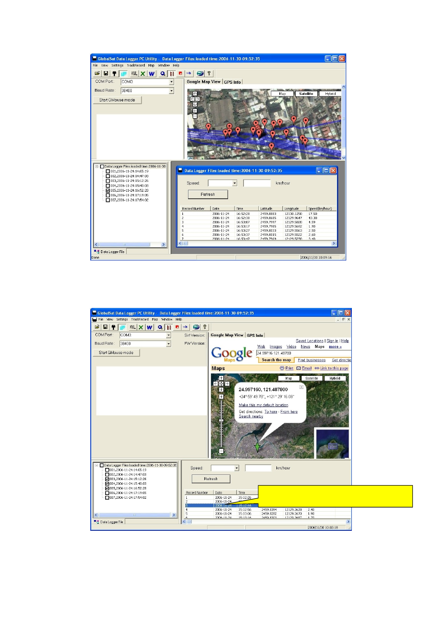Click magnifier icon in lower window toolbar
This screenshot has height=628, width=444.
(x=160, y=327)
